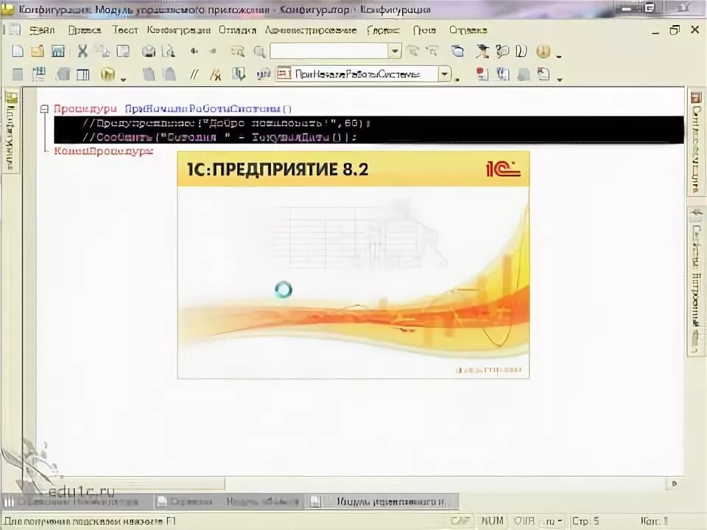
Task: Click the procedure list dropdown arrow
Action: point(445,74)
